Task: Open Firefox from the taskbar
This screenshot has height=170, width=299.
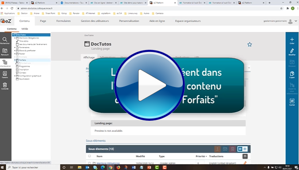Action: click(118, 167)
